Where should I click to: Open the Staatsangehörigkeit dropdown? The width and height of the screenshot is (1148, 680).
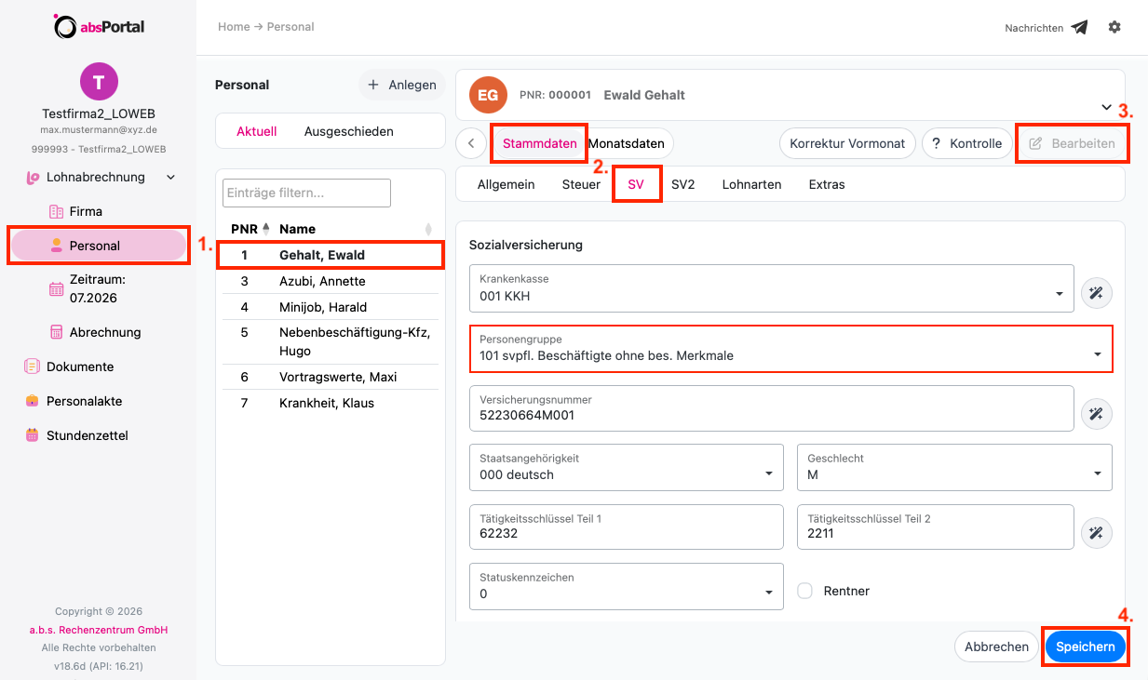[627, 467]
